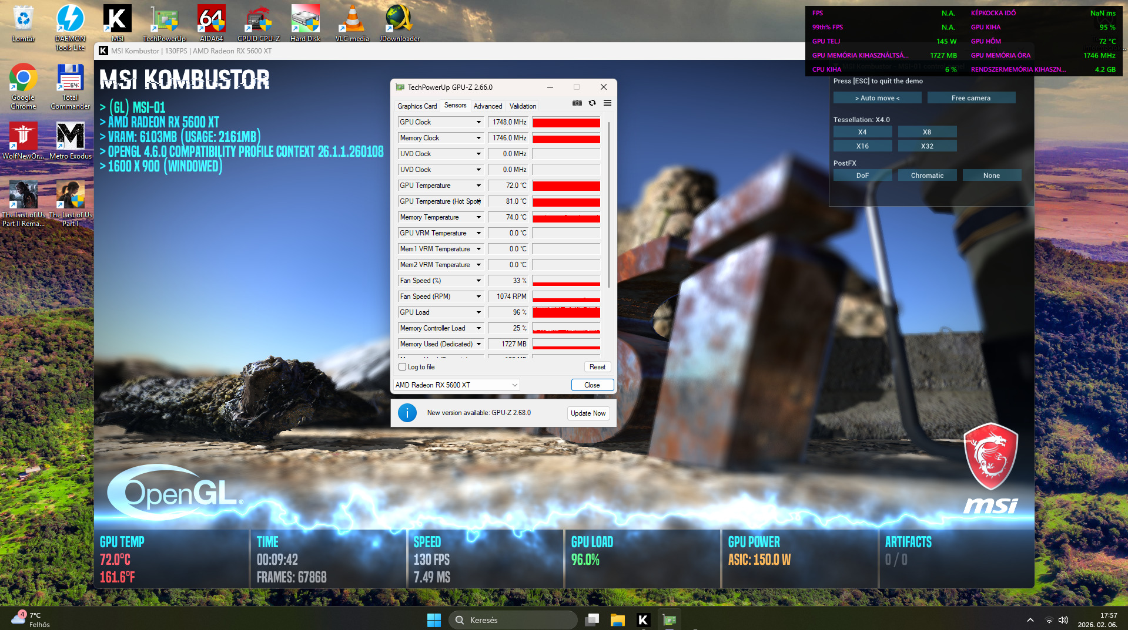Image resolution: width=1128 pixels, height=630 pixels.
Task: Click the Reset button in GPU-Z
Action: pyautogui.click(x=597, y=367)
